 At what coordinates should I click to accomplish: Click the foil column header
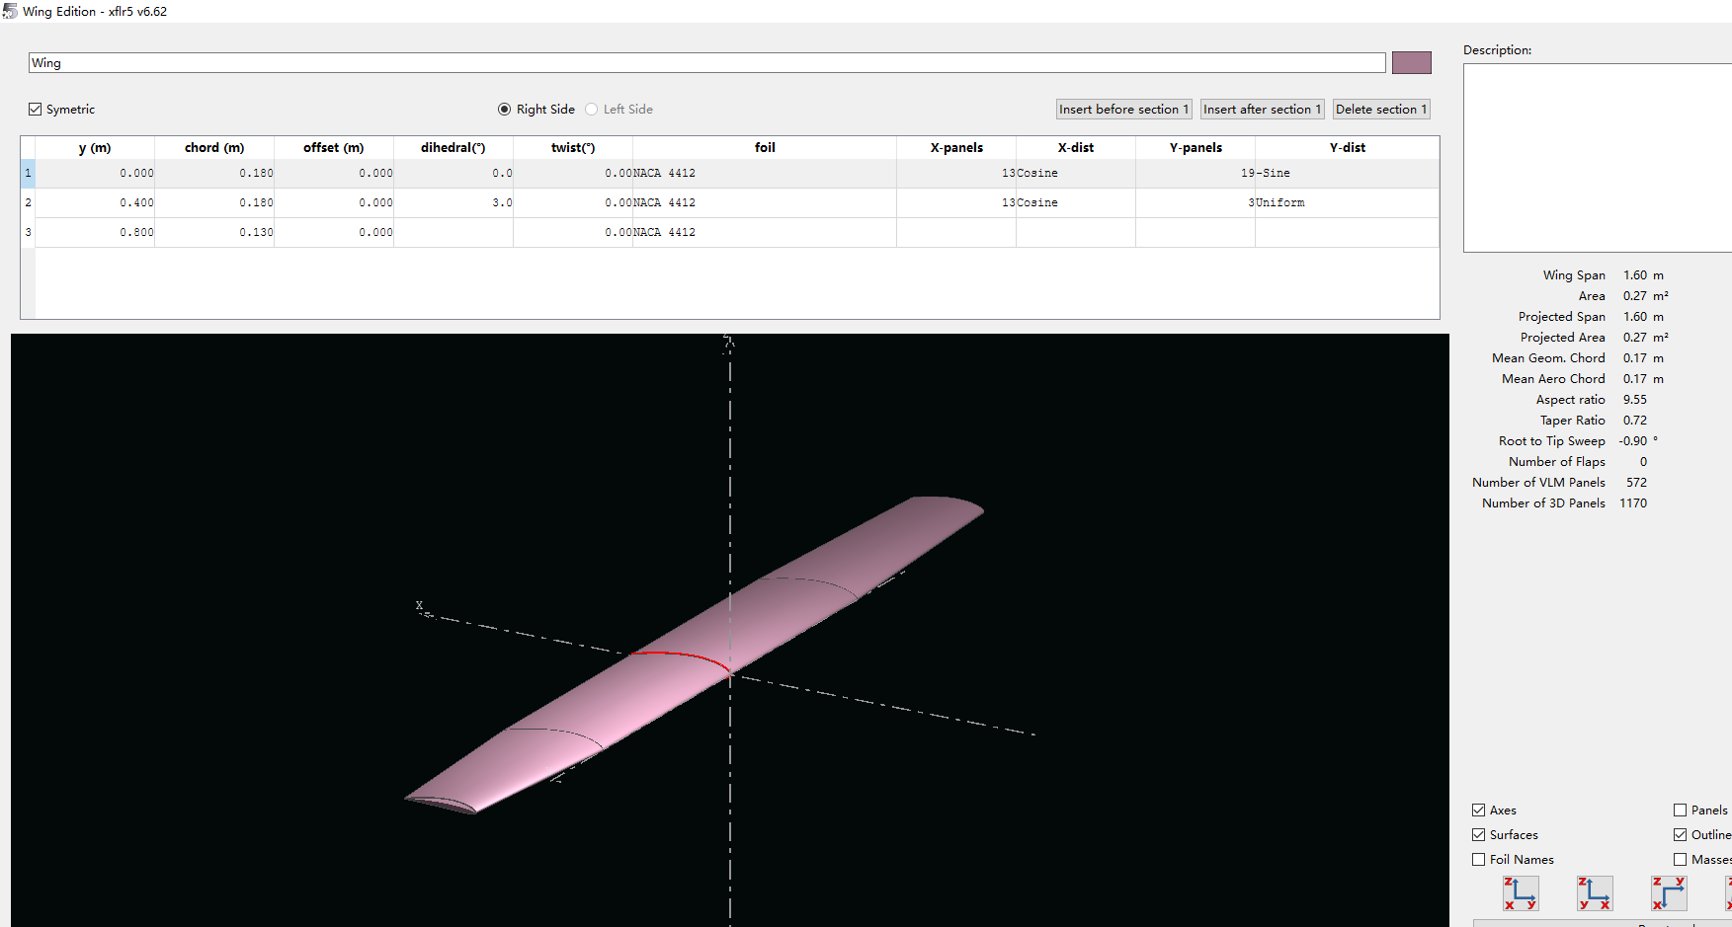click(x=765, y=147)
